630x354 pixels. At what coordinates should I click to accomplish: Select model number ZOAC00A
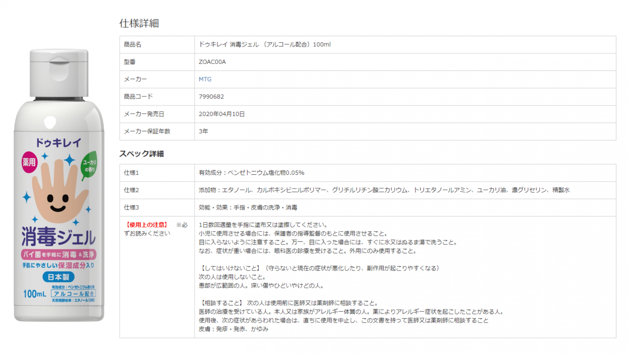click(212, 62)
